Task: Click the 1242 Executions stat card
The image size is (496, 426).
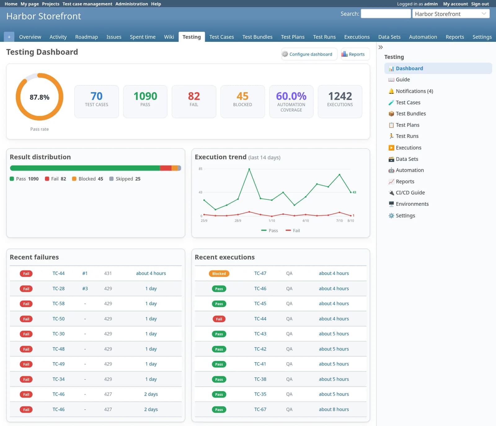Action: (340, 102)
